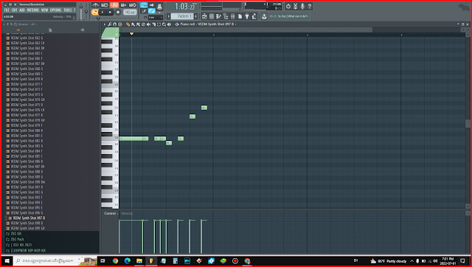Open the TOOLS menu
472x267 pixels.
pos(67,10)
